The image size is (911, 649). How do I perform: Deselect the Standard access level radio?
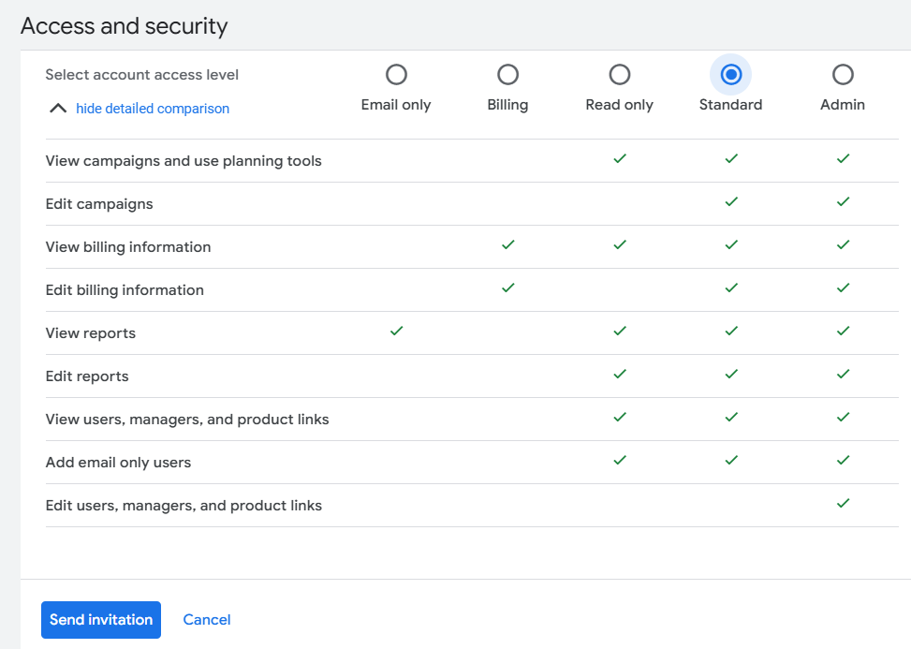730,74
